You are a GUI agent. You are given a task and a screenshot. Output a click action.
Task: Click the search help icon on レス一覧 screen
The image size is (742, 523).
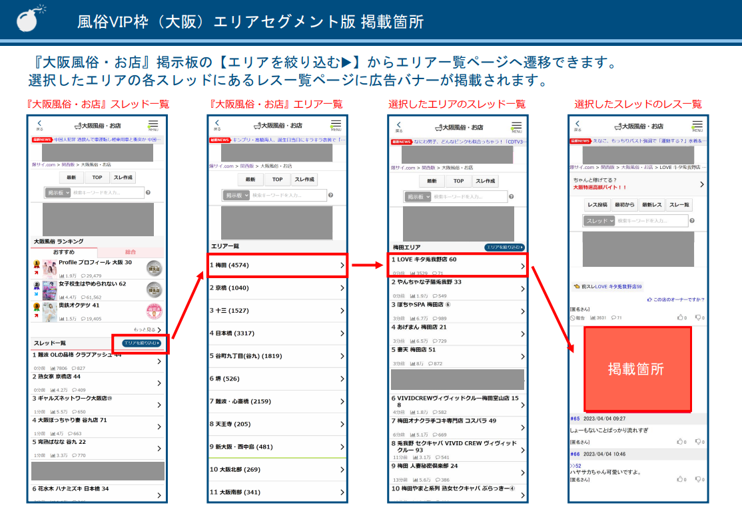click(692, 220)
